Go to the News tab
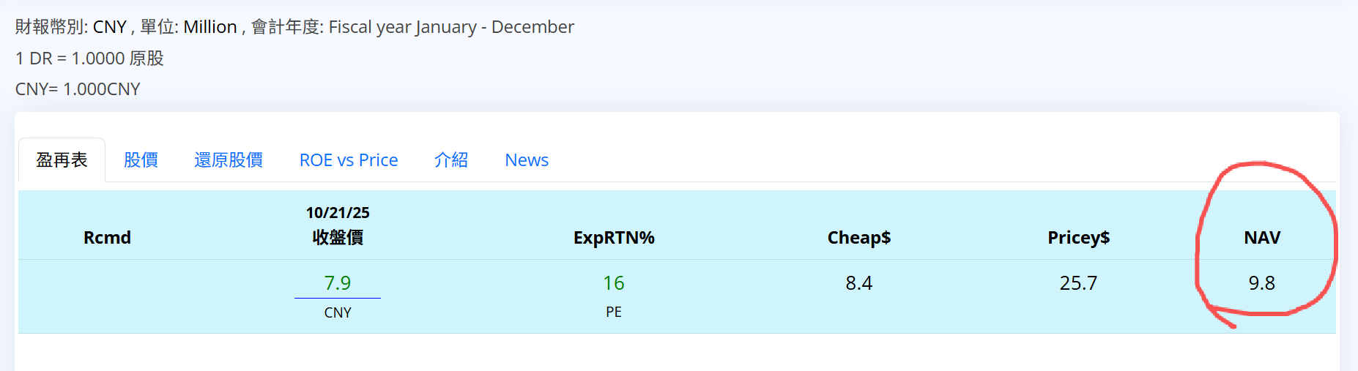Screen dimensions: 1358x371 click(x=527, y=160)
